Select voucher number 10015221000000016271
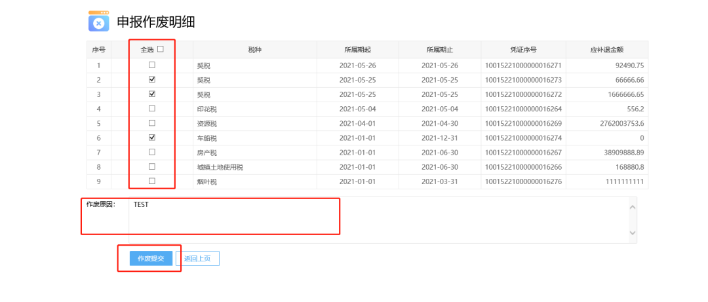Image resolution: width=708 pixels, height=302 pixels. 523,66
